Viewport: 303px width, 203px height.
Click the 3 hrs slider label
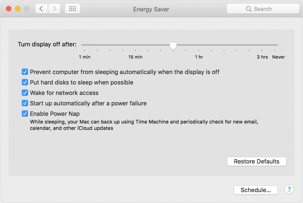[262, 57]
